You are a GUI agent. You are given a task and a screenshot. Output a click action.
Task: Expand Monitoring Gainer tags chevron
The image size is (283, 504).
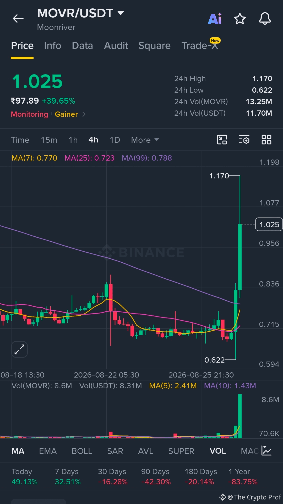coord(84,114)
